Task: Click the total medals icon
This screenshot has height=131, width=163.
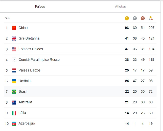Action: tap(151, 18)
